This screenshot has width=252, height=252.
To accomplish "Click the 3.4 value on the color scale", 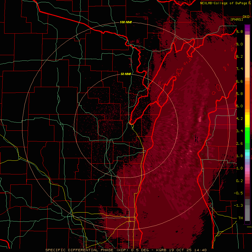I will click(x=239, y=131).
